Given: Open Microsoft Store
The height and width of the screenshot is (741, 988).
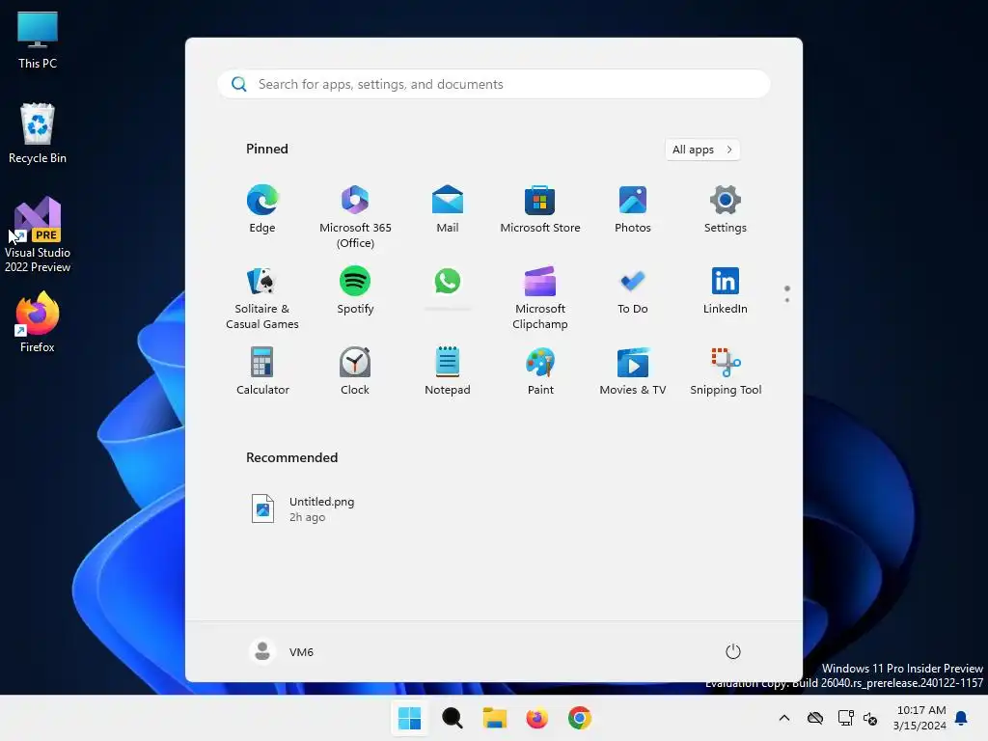Looking at the screenshot, I should 540,209.
